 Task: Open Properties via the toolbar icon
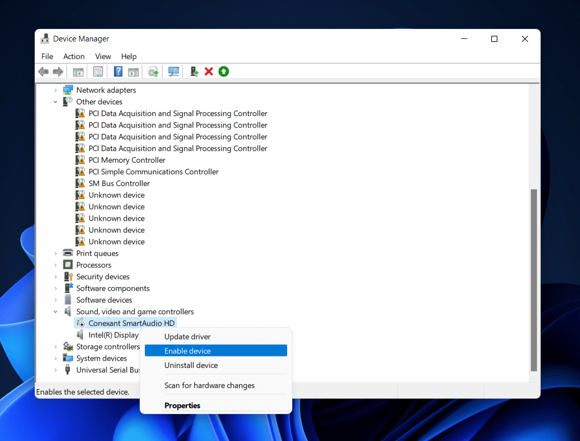click(98, 72)
